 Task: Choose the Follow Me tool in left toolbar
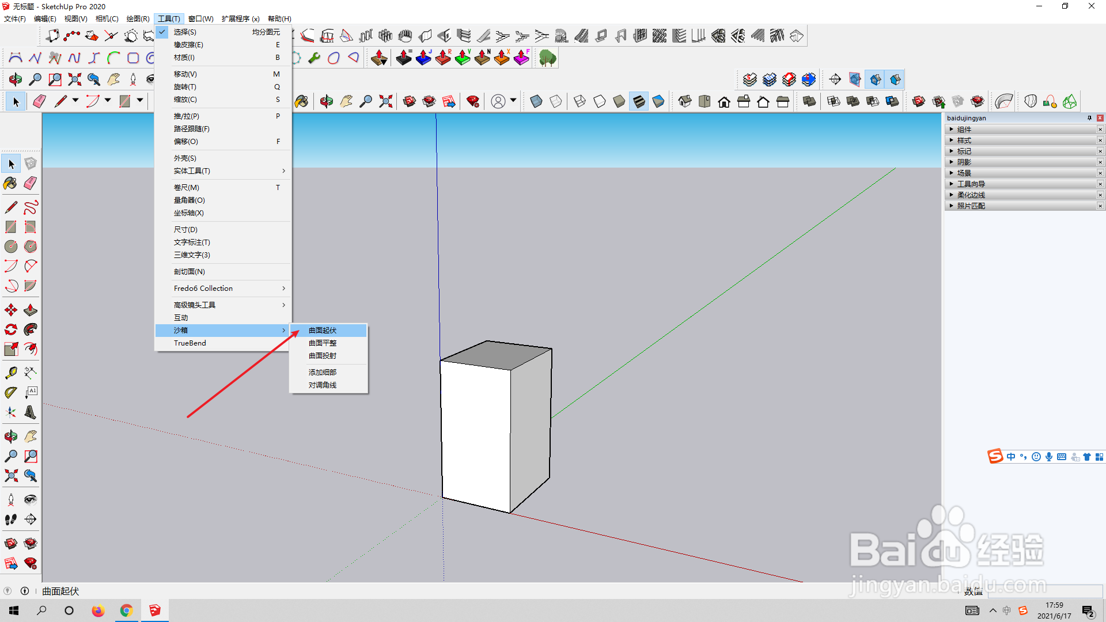click(31, 329)
